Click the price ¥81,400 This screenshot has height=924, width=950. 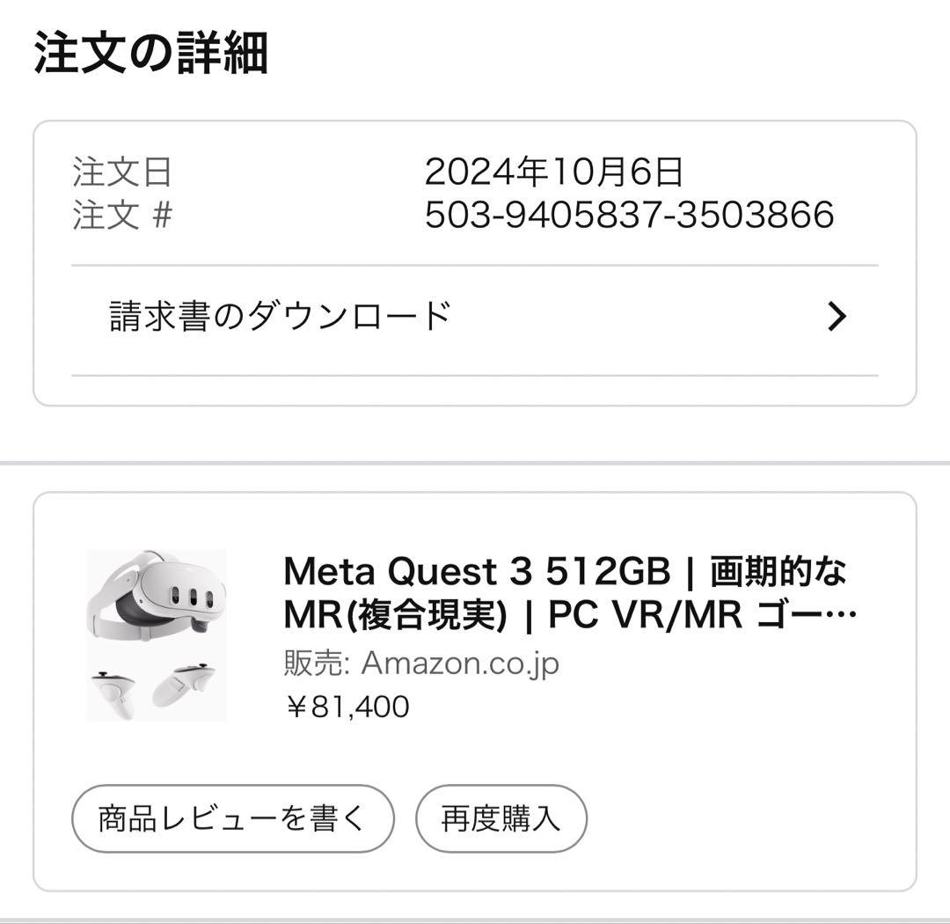pyautogui.click(x=347, y=706)
